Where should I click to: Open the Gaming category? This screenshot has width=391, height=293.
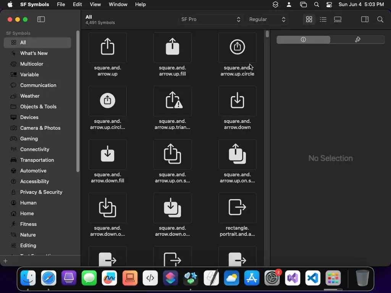[x=37, y=139]
